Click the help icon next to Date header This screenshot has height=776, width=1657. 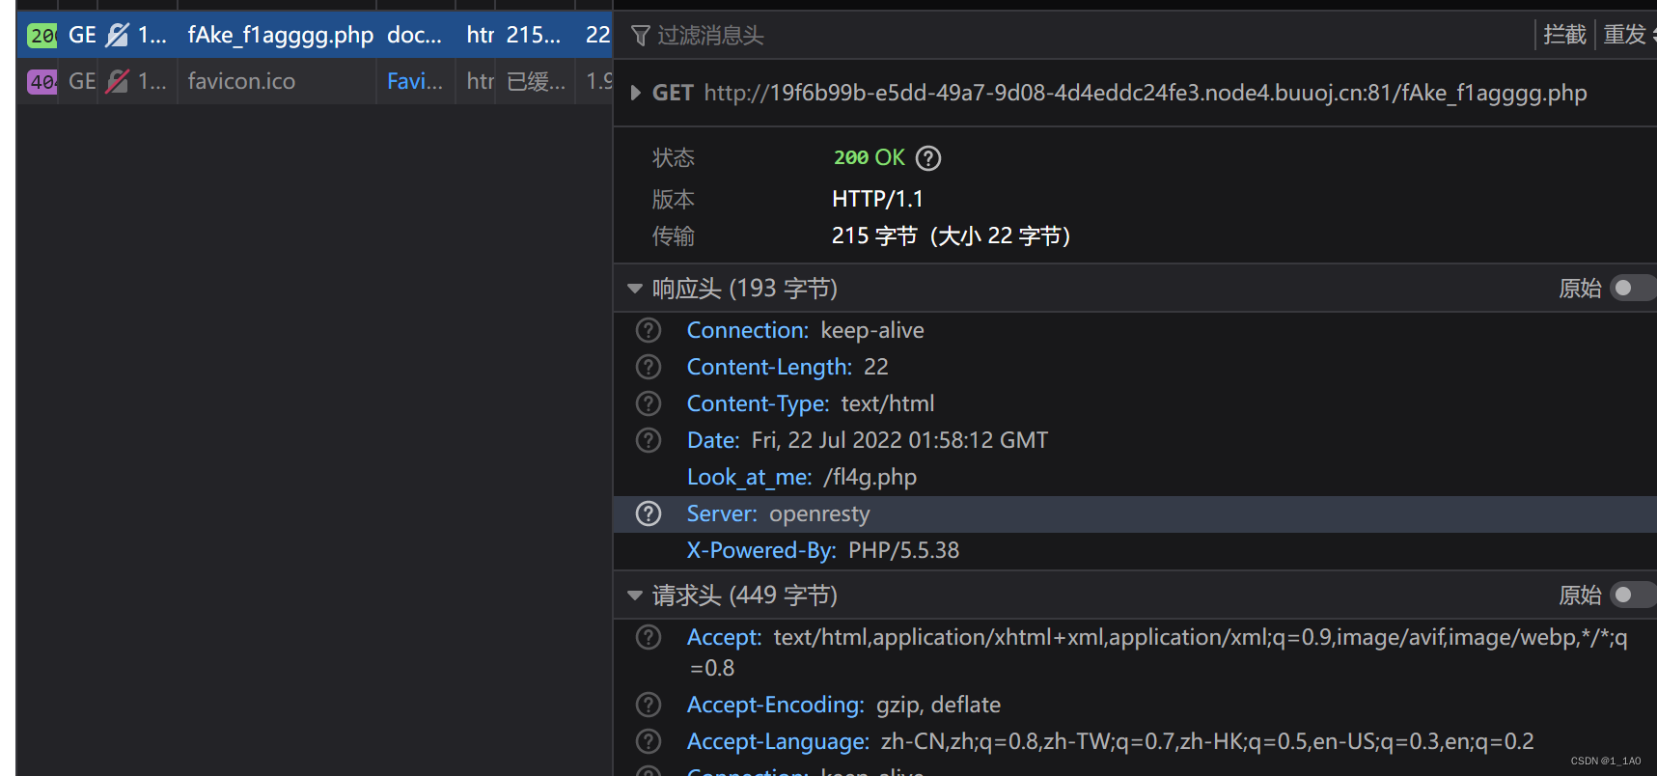coord(649,440)
